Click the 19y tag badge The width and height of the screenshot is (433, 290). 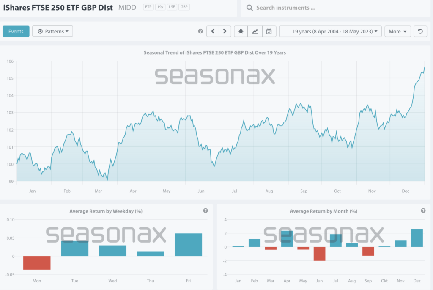point(160,7)
